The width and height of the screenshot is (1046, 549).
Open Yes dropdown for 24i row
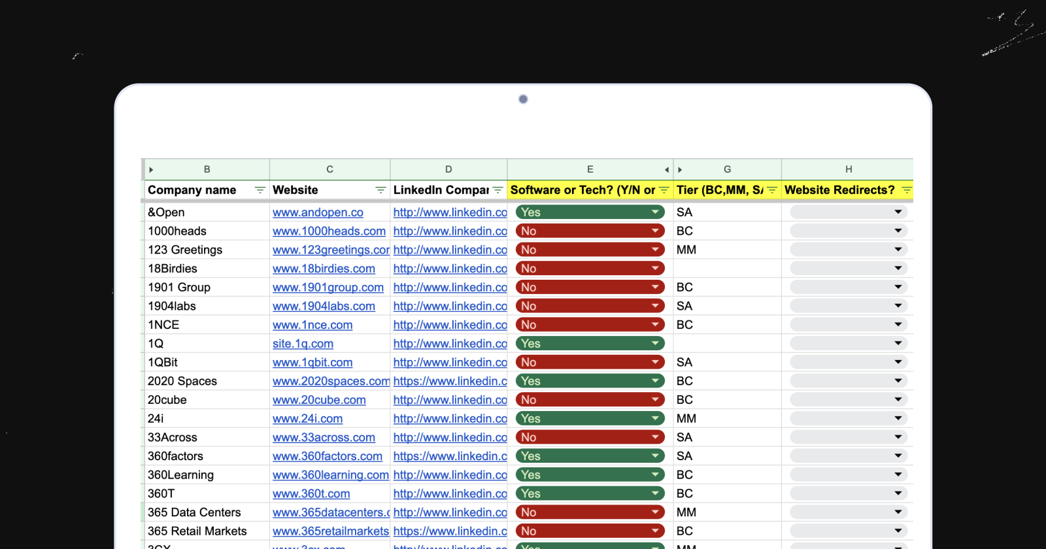click(x=590, y=418)
